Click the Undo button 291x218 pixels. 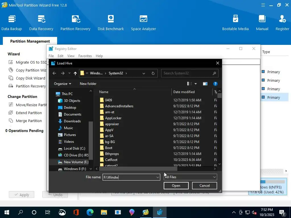click(x=55, y=195)
